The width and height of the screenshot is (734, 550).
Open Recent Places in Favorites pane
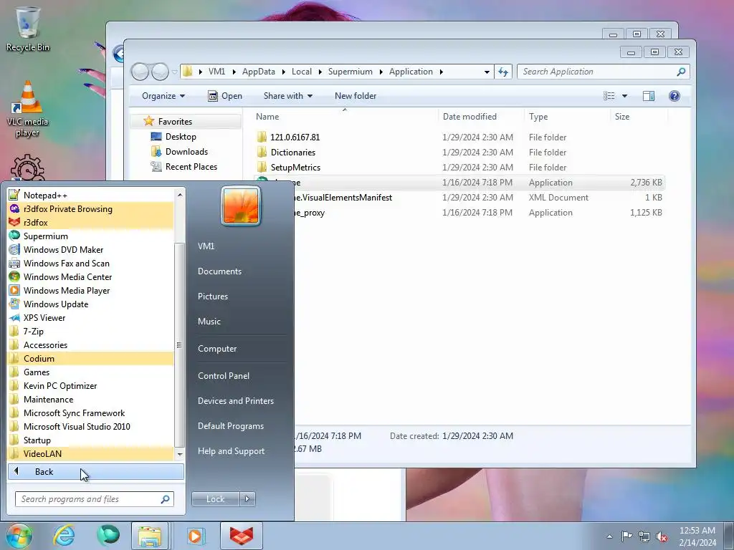pyautogui.click(x=191, y=166)
